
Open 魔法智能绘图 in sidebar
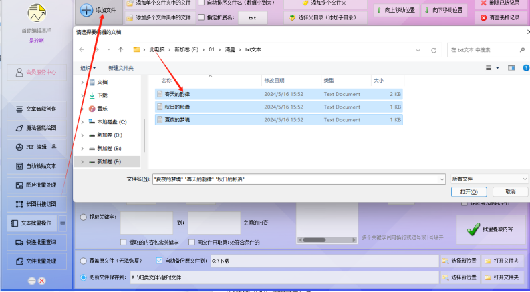click(37, 128)
